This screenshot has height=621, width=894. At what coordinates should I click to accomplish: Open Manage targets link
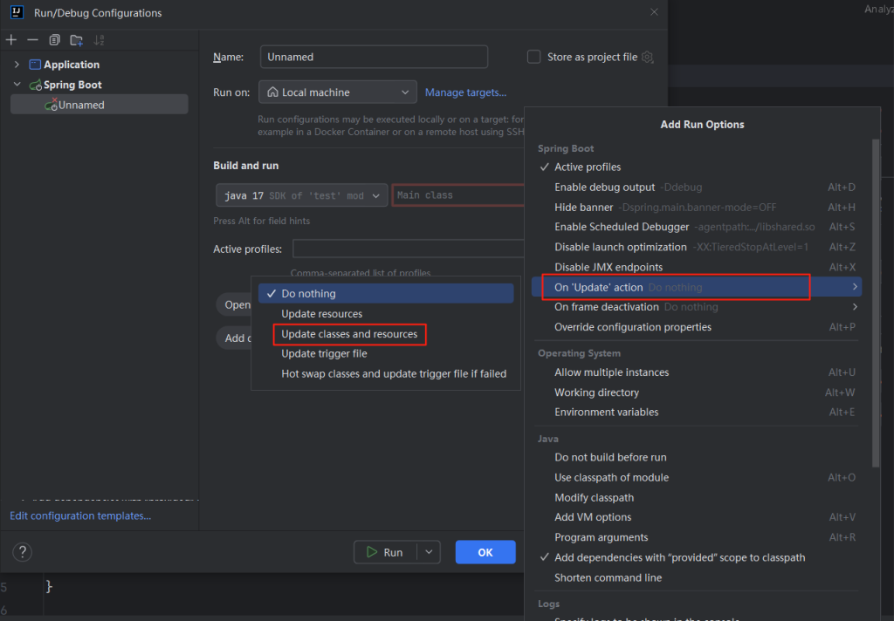465,92
